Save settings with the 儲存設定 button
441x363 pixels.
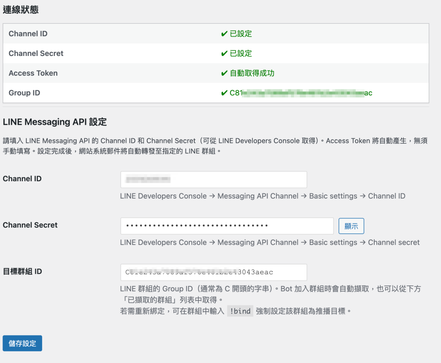[x=22, y=343]
